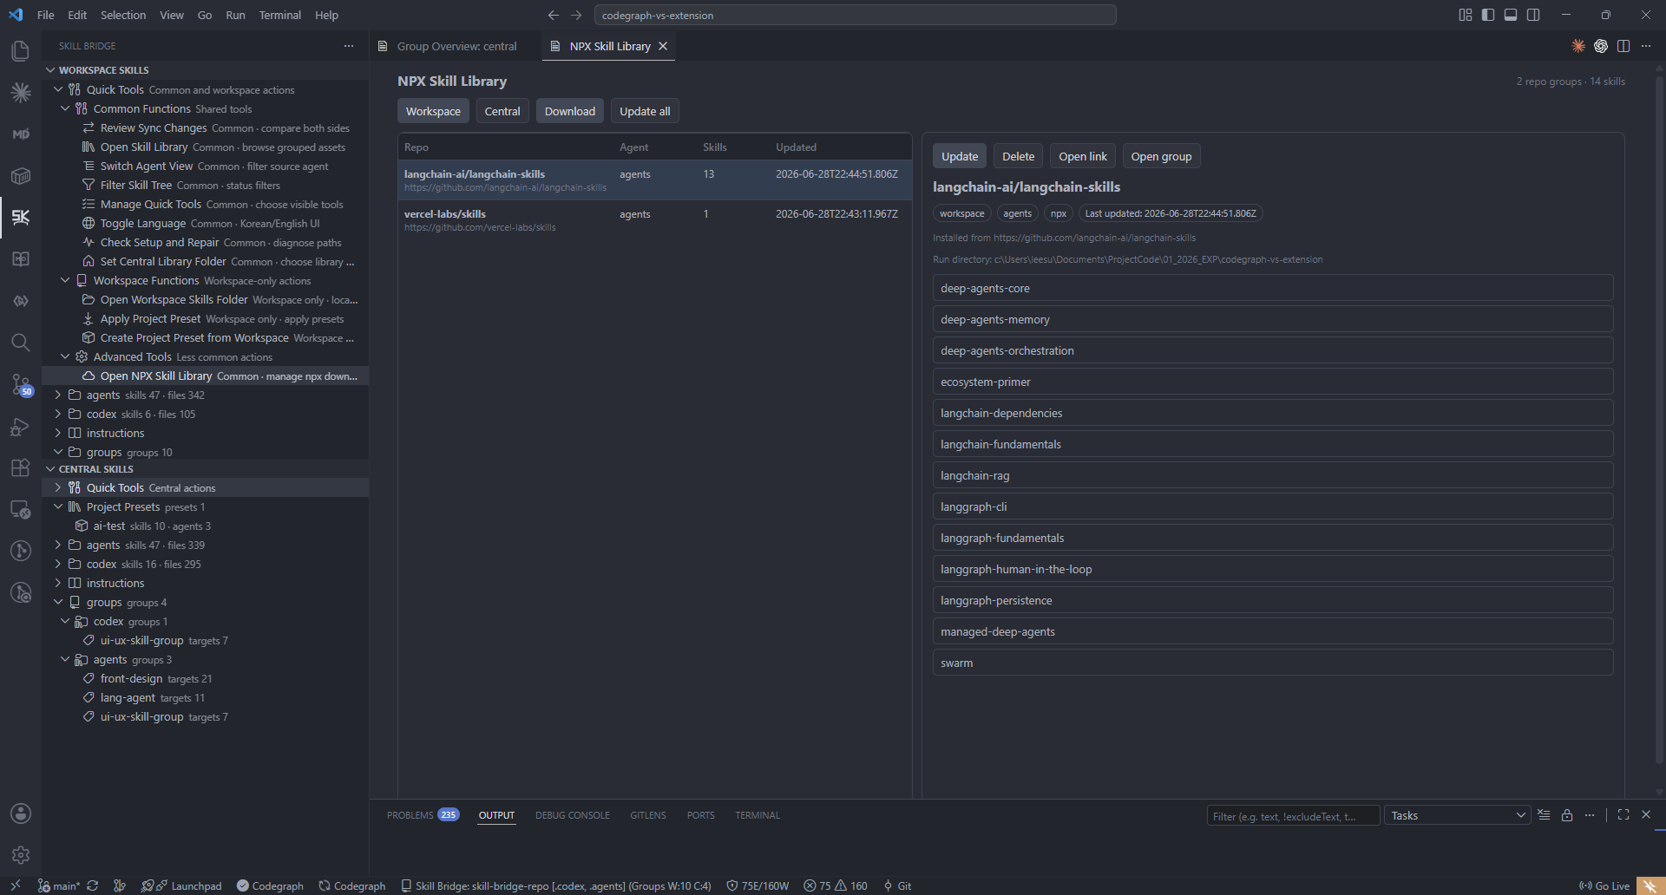Click the Open group button
This screenshot has height=895, width=1666.
coord(1161,156)
